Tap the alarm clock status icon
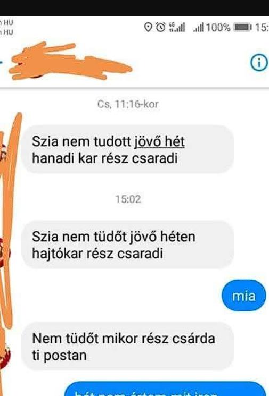 click(160, 27)
